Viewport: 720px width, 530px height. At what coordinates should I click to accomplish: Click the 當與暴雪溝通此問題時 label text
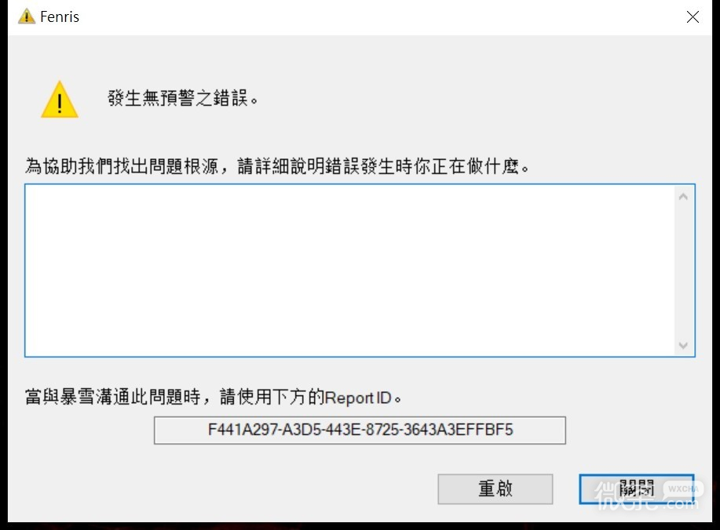click(113, 397)
